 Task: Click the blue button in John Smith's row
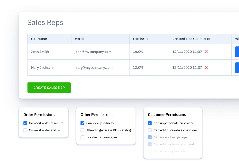coord(237,52)
